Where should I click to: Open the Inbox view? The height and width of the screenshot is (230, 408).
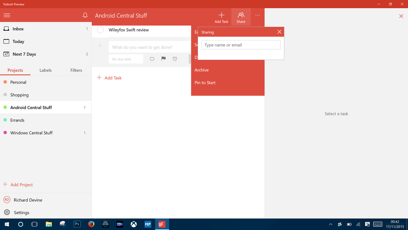click(46, 29)
